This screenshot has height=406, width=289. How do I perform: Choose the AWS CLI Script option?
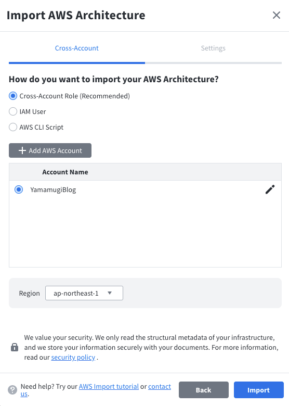point(13,127)
